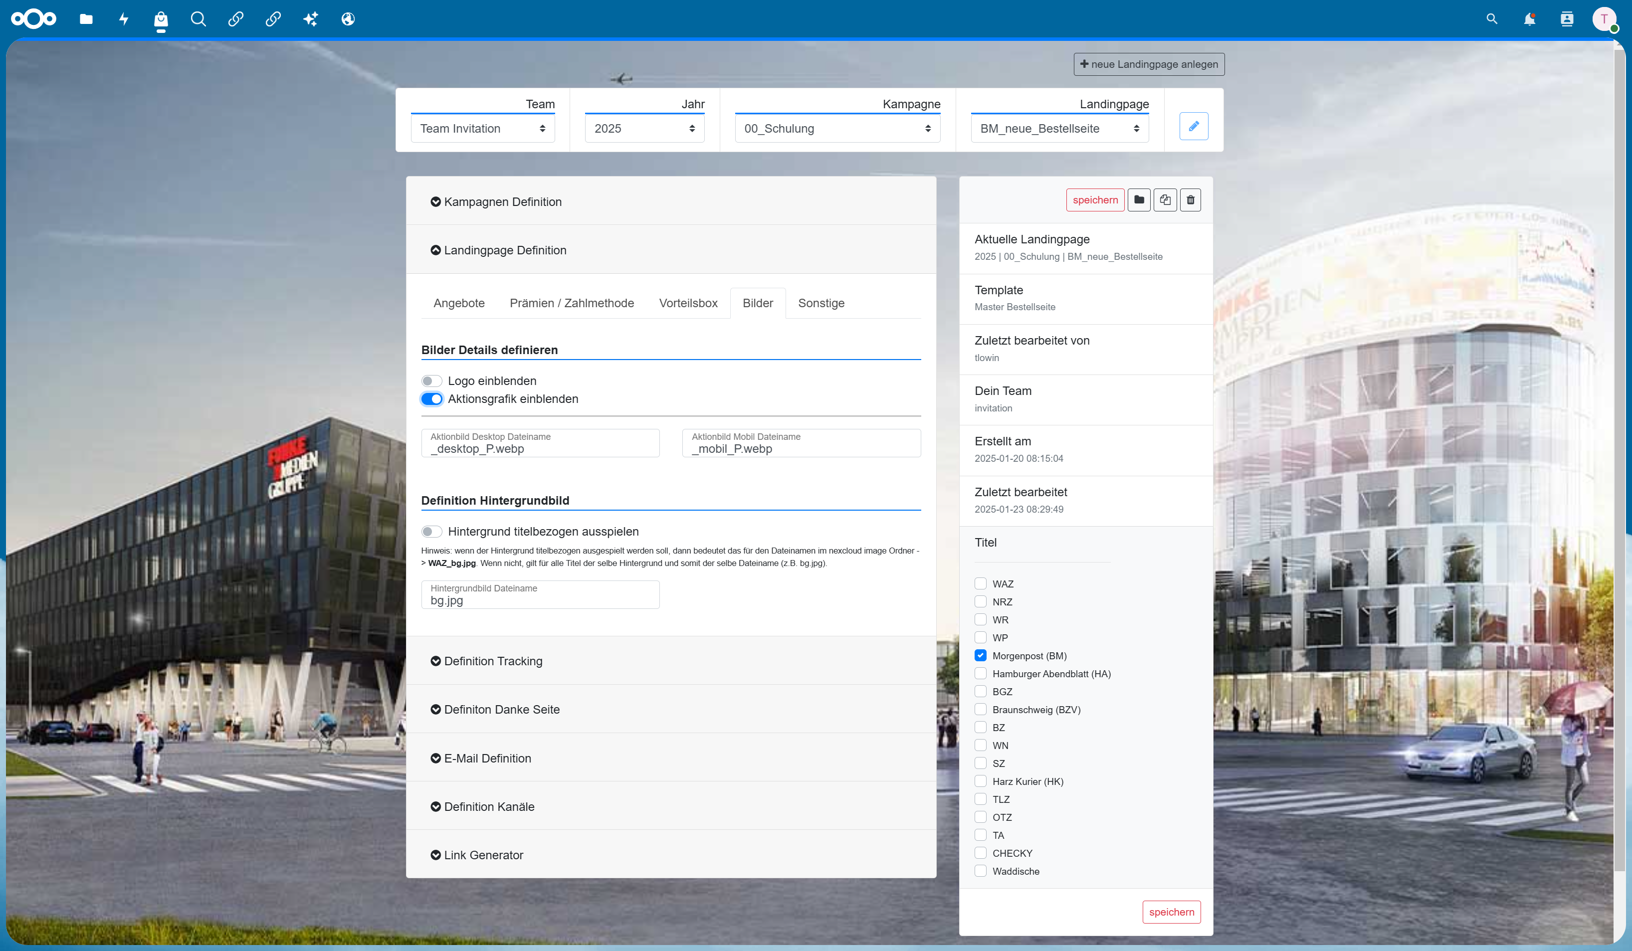1632x951 pixels.
Task: Click Aktionbild Mobil Dateiname field
Action: coord(801,443)
